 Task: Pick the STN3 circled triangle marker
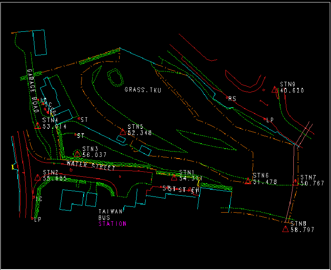pos(77,153)
